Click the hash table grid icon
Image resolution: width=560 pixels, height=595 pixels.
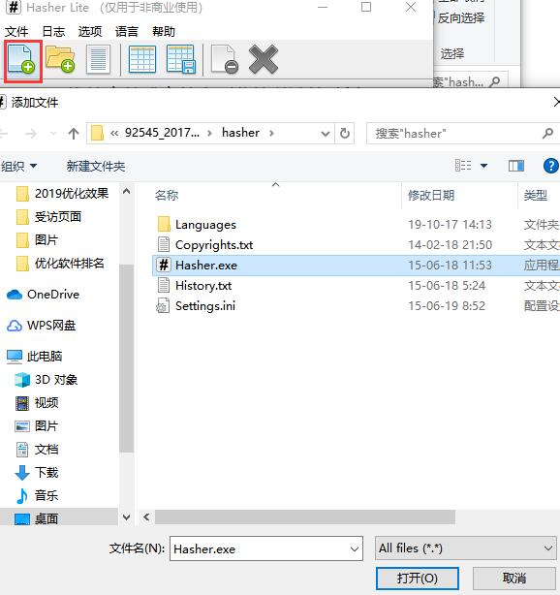point(141,59)
